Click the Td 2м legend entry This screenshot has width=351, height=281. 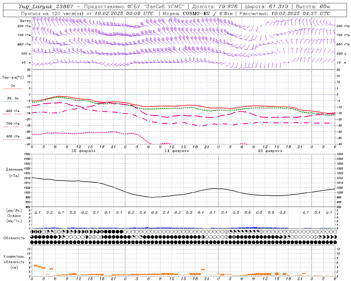pos(13,98)
